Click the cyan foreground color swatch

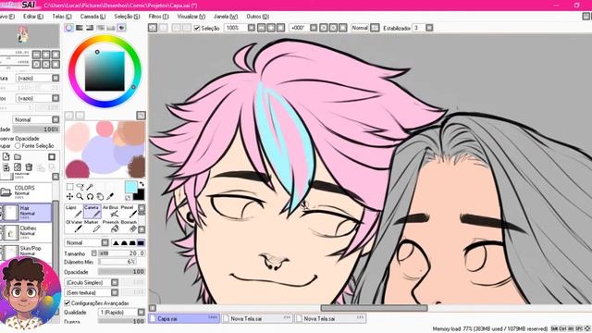(x=131, y=187)
